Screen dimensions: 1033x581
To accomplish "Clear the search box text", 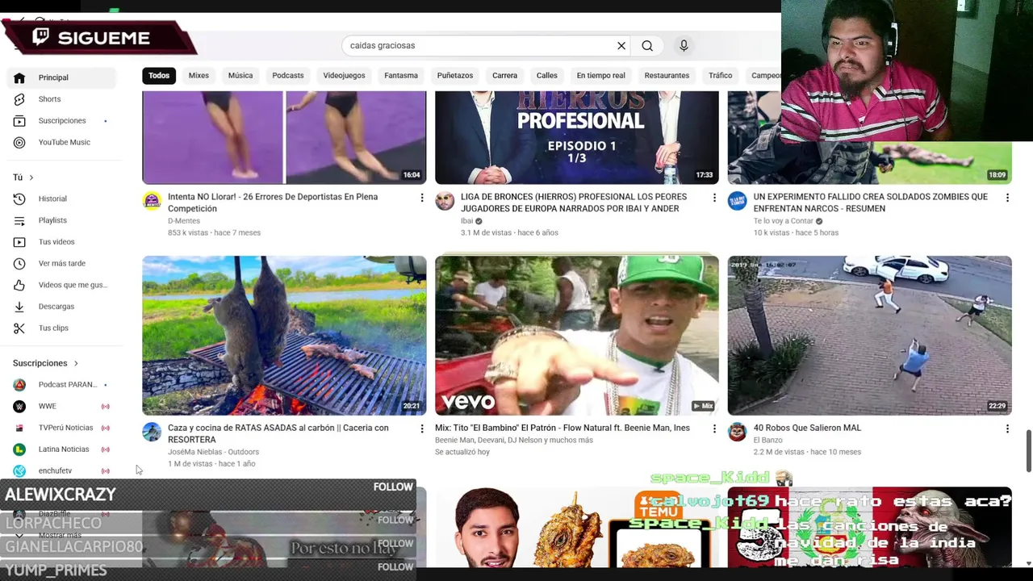I will 621,46.
